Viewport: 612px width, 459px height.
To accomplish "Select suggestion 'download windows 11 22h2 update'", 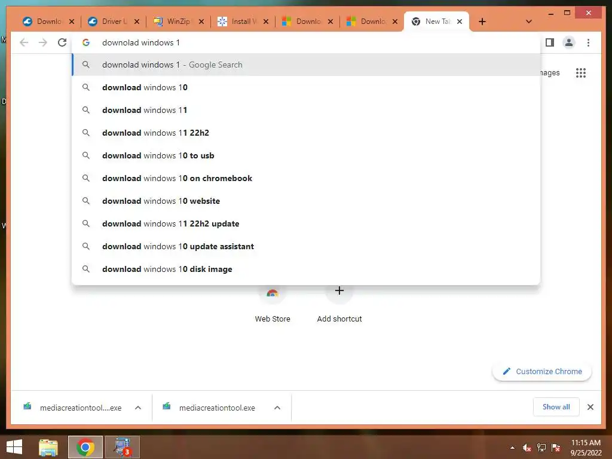I will pyautogui.click(x=306, y=224).
